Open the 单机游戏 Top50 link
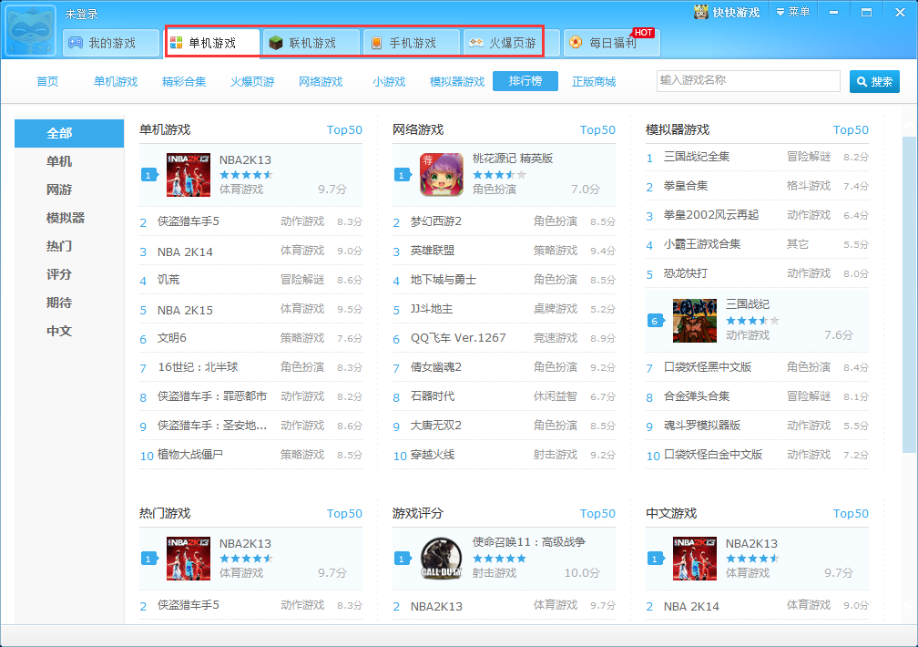 tap(343, 129)
